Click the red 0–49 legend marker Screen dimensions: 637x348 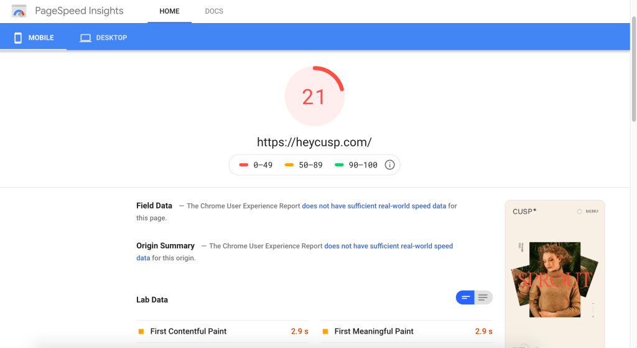244,165
